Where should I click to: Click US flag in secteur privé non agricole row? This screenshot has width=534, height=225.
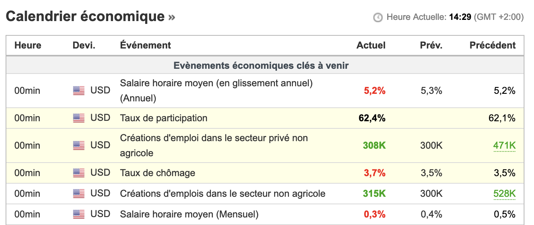(x=79, y=145)
